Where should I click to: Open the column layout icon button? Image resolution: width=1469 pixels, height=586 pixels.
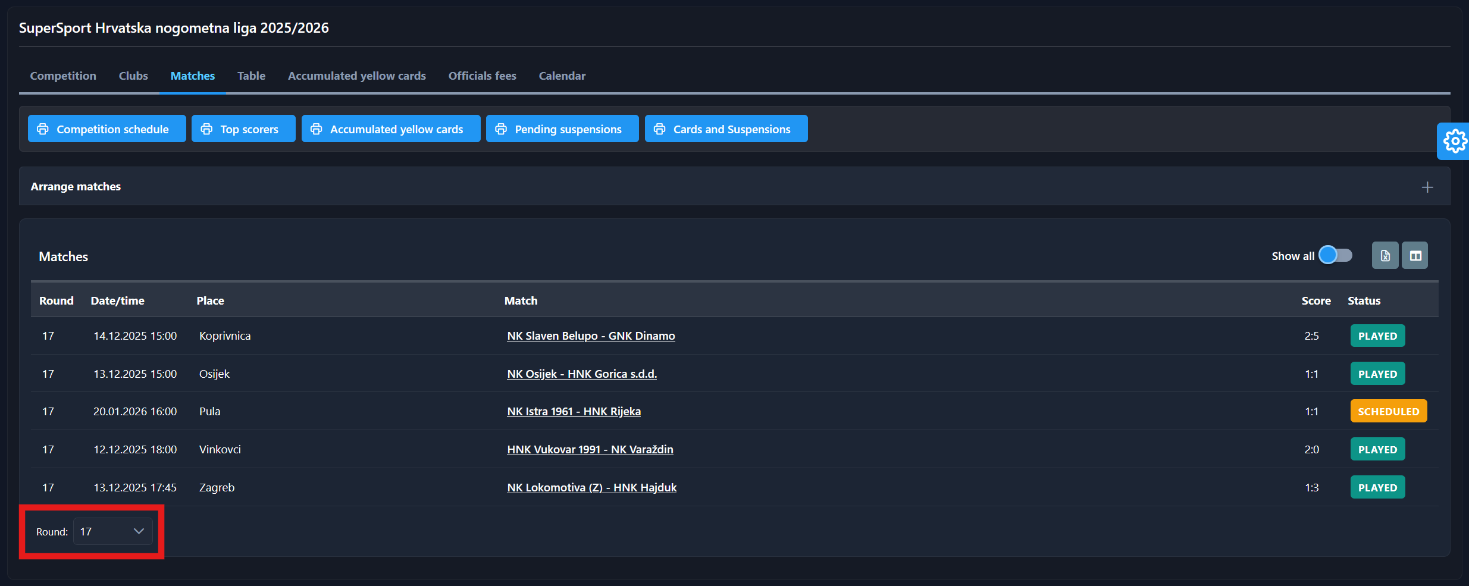coord(1415,256)
